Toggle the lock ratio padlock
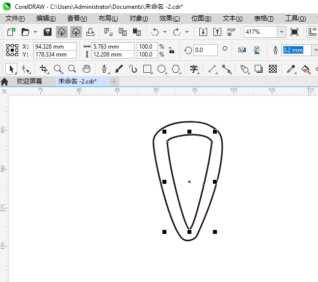The height and width of the screenshot is (282, 318). 171,50
